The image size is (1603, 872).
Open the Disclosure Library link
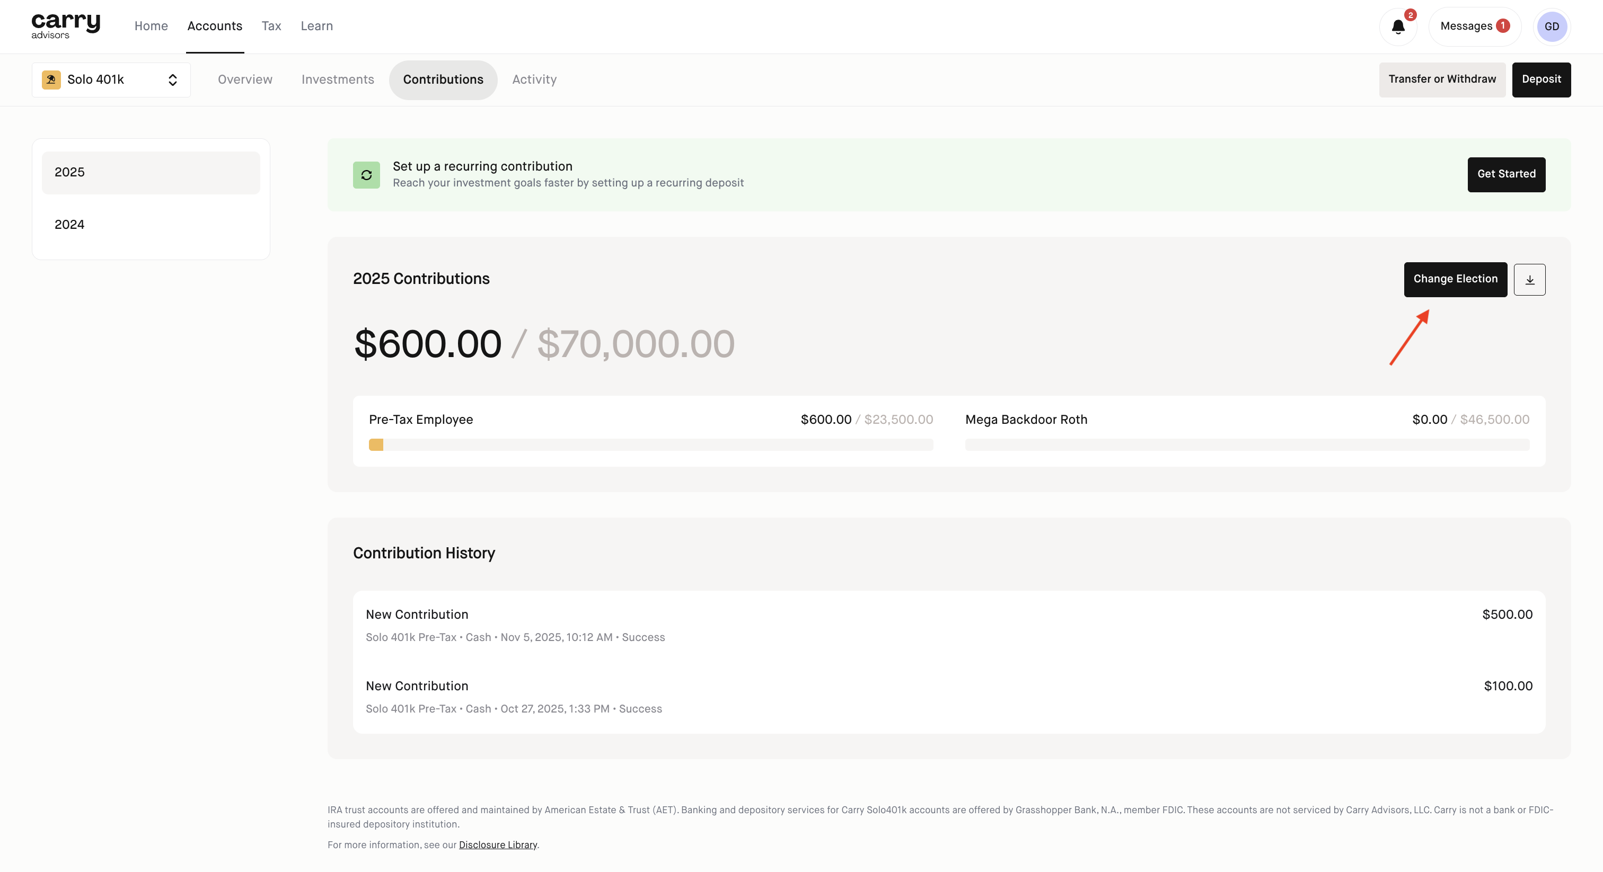point(497,844)
